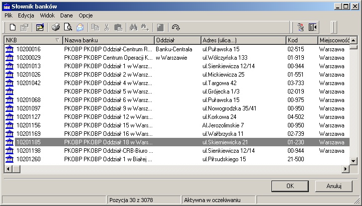Click the Nazwa banku column header
The image size is (362, 206).
point(108,40)
